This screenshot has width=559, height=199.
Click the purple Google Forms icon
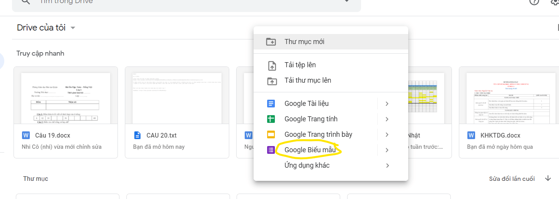click(271, 150)
